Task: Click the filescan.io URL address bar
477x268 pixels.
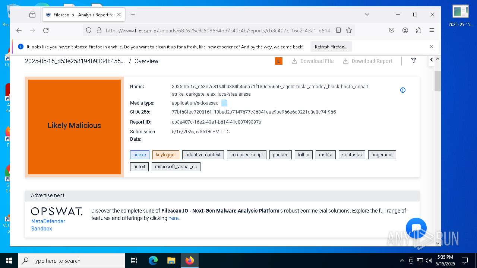Action: (218, 31)
